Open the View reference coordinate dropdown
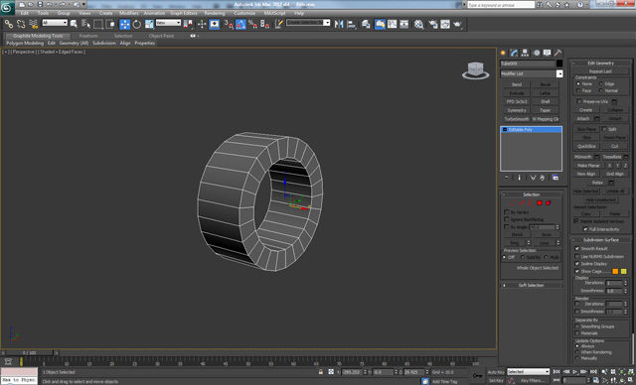The width and height of the screenshot is (636, 385). [168, 23]
